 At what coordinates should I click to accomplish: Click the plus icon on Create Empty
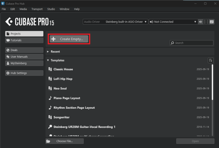click(53, 39)
